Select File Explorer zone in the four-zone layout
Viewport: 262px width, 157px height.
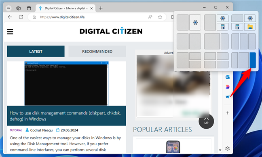[x=250, y=27]
